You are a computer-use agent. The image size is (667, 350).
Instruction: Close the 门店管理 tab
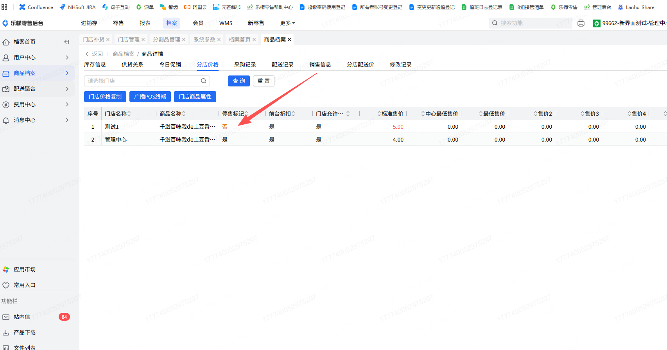[143, 39]
